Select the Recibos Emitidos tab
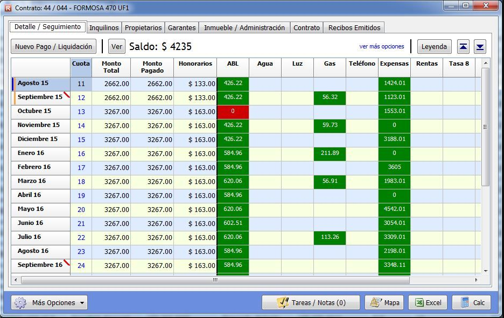The height and width of the screenshot is (318, 504). tap(354, 27)
